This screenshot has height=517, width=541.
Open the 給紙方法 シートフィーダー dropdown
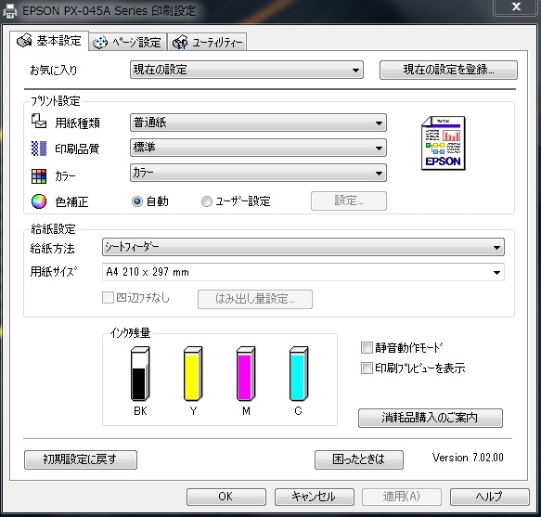(x=303, y=247)
